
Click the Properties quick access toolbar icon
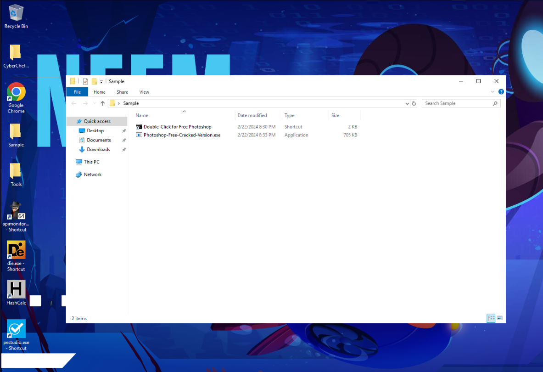85,81
